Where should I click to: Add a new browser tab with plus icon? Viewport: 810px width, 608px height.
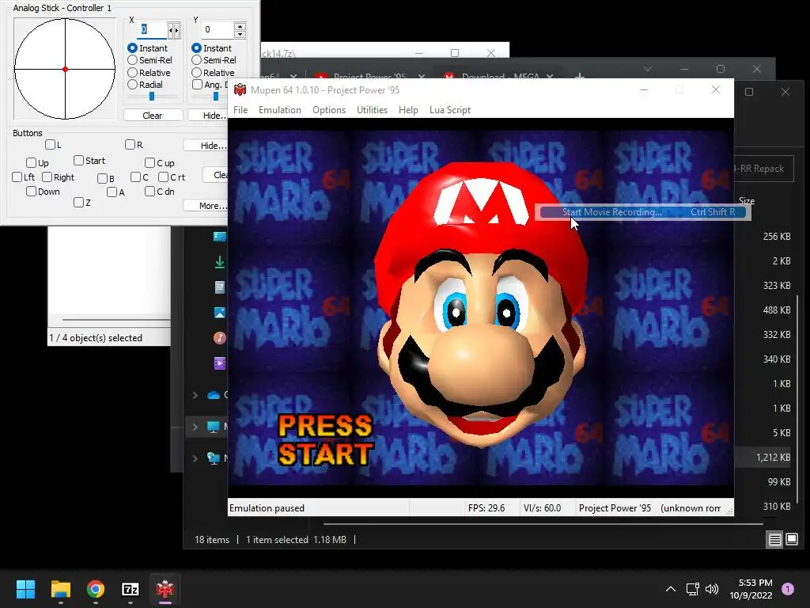580,76
